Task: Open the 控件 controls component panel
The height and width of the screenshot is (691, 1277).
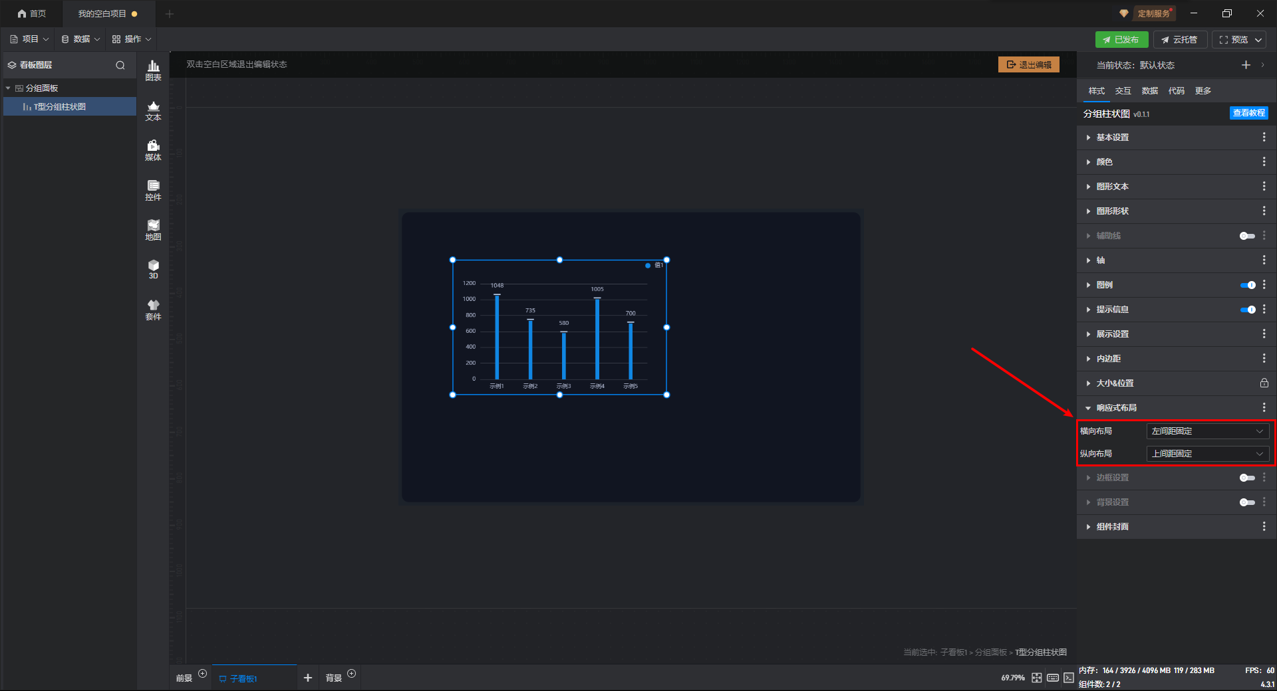Action: [153, 190]
